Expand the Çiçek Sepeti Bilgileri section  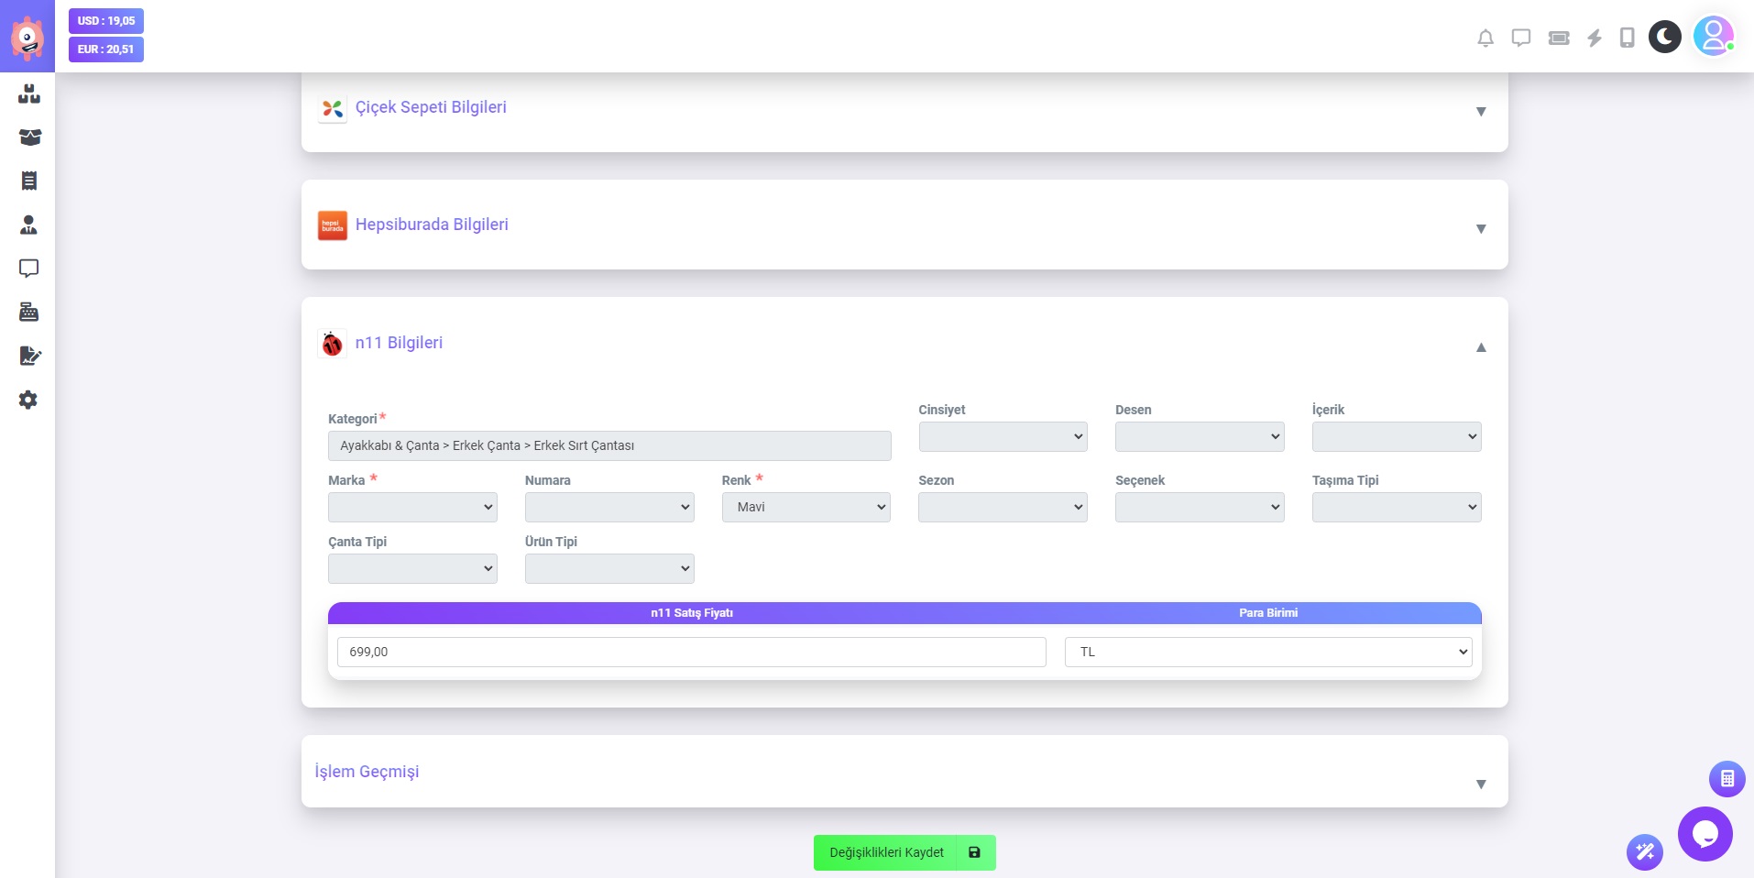pyautogui.click(x=1480, y=112)
